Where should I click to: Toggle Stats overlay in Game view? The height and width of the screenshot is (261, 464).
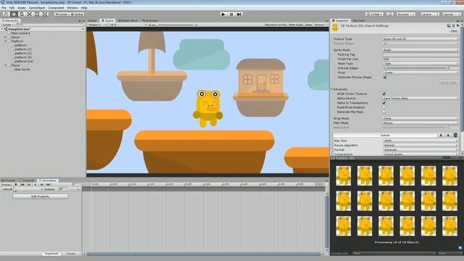[x=309, y=25]
